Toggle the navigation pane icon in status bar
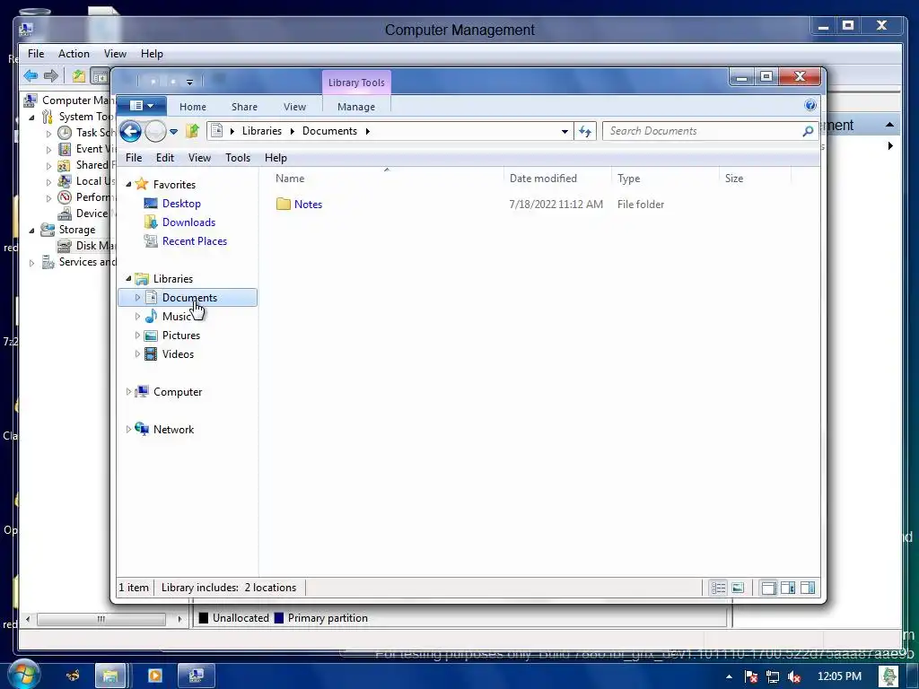This screenshot has width=919, height=689. coord(768,588)
